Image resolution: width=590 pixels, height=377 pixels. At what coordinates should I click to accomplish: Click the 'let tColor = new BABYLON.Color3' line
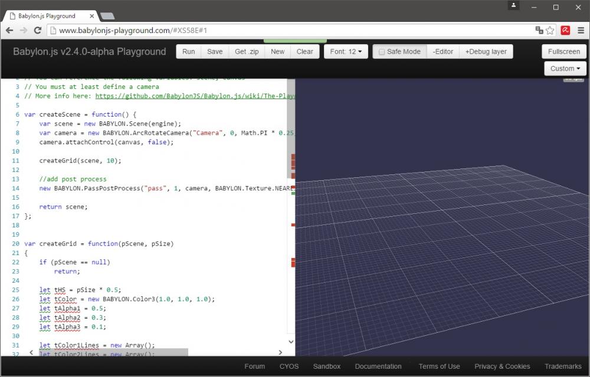click(127, 299)
